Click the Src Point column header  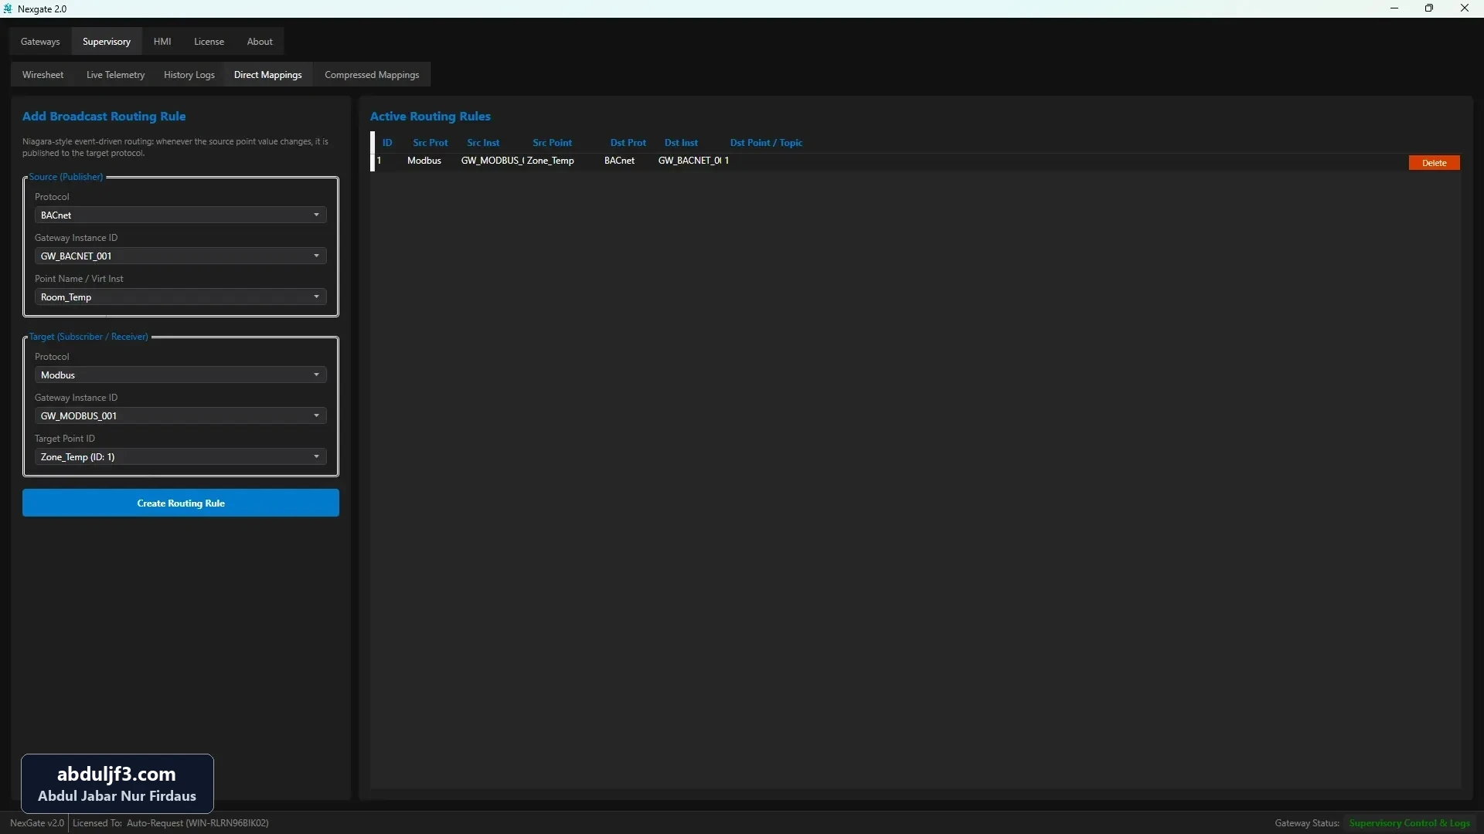(552, 143)
